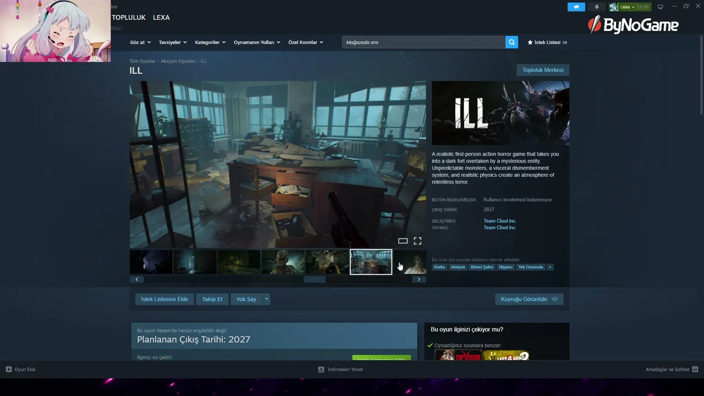Switch to Big Picture mode icon

click(x=661, y=7)
